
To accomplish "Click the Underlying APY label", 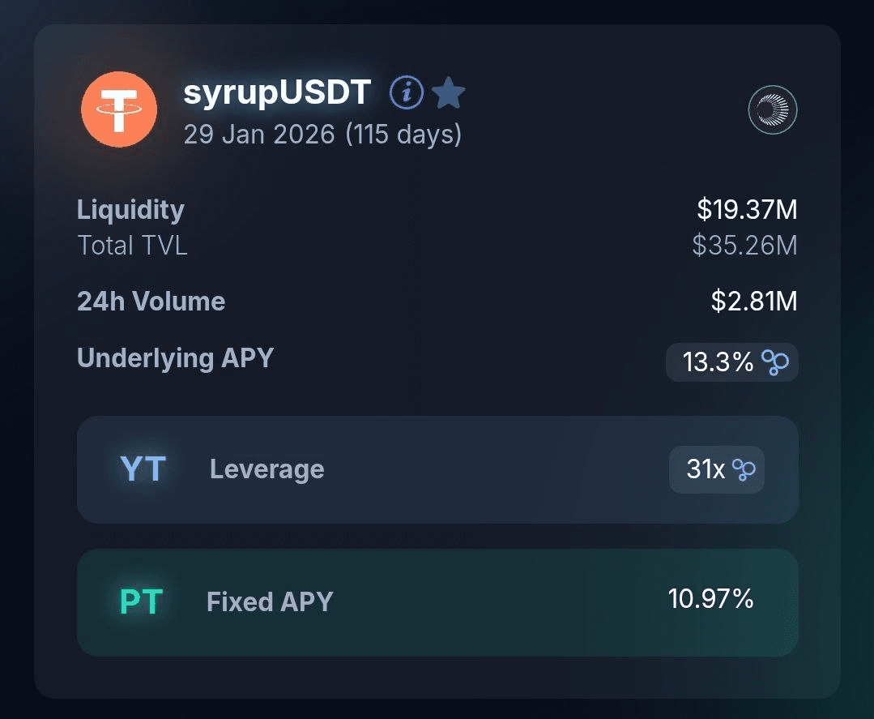I will pos(175,357).
